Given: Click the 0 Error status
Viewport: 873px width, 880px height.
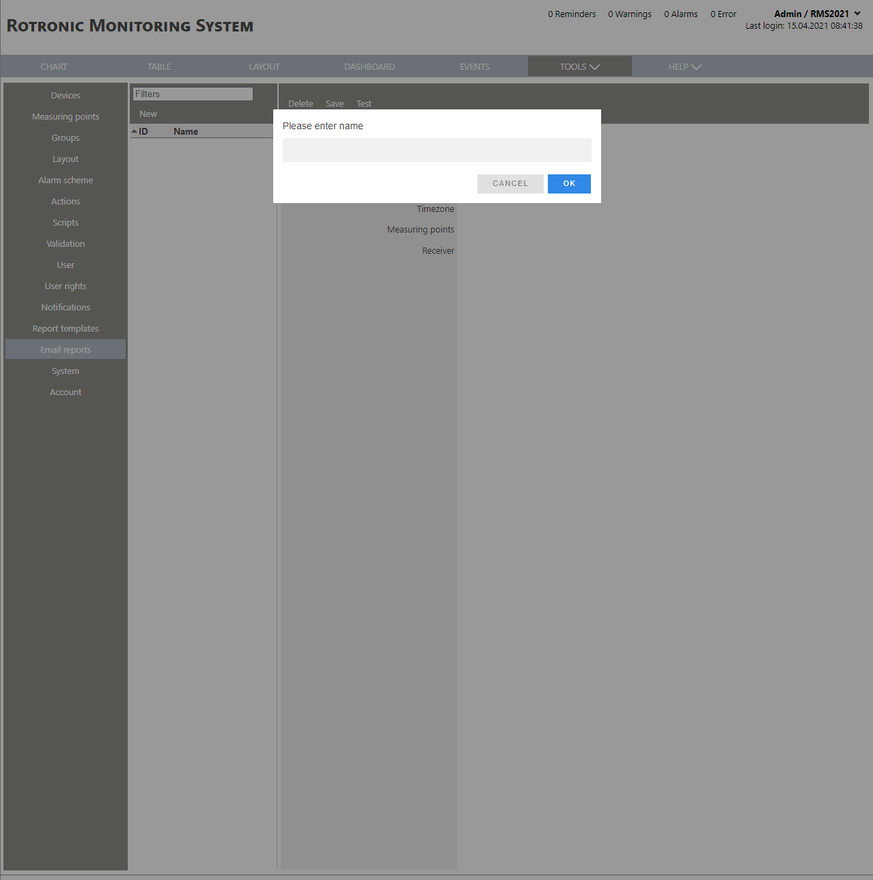Looking at the screenshot, I should pos(723,14).
